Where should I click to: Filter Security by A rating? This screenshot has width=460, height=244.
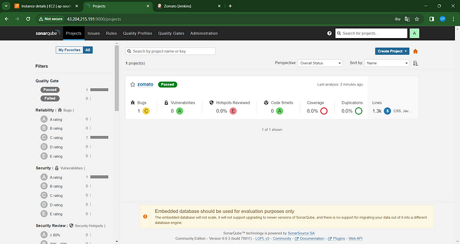(51, 177)
